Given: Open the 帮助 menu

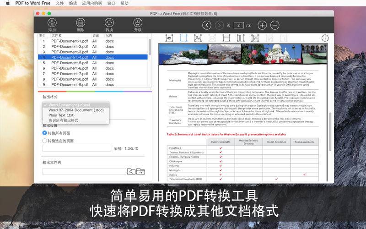Looking at the screenshot, I should tap(124, 3).
